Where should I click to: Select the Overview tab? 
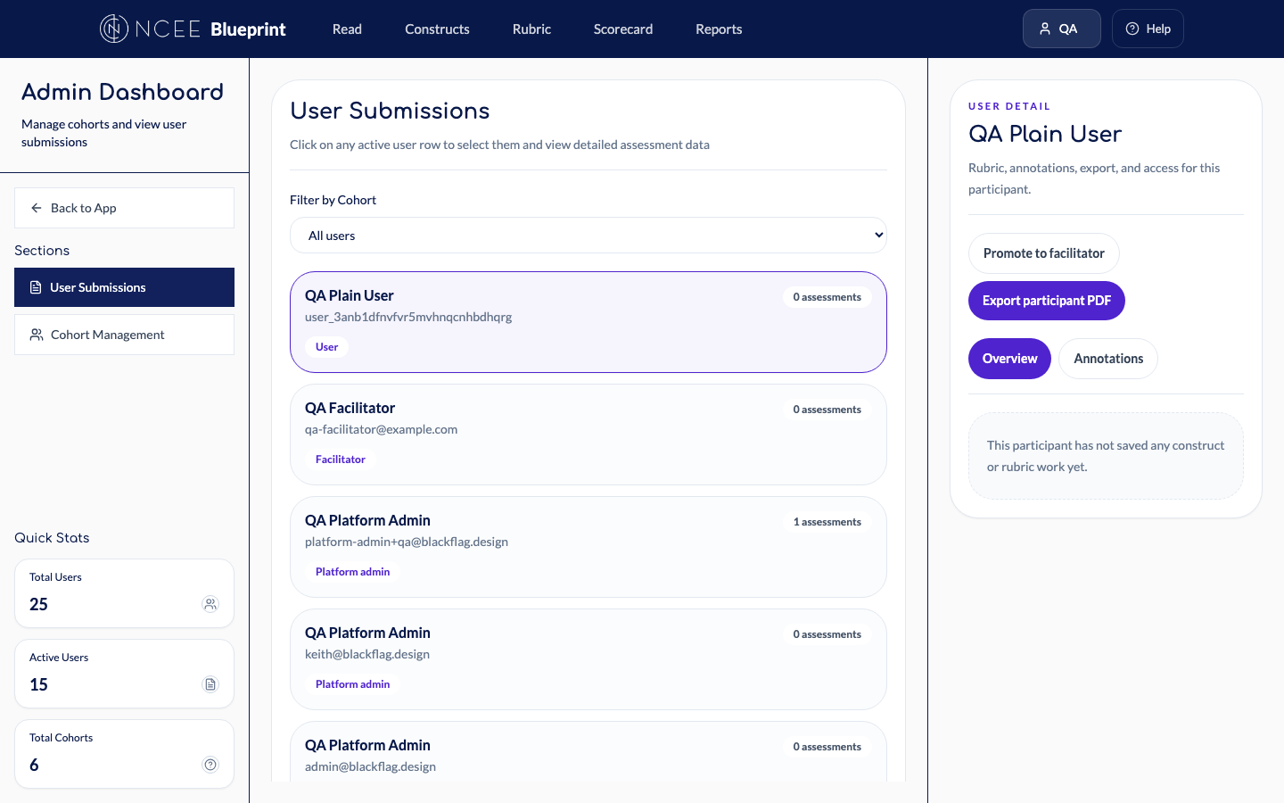pyautogui.click(x=1009, y=359)
